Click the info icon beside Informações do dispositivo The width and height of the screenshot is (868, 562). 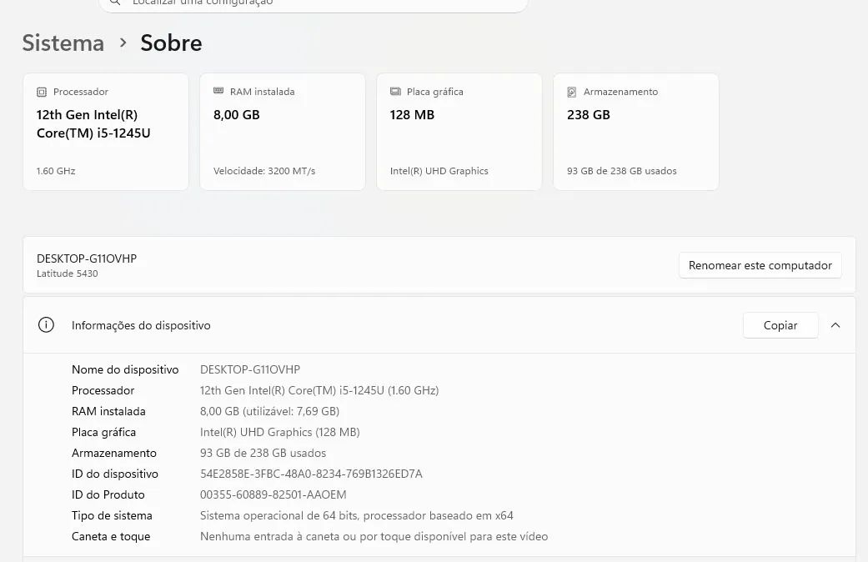[x=46, y=325]
